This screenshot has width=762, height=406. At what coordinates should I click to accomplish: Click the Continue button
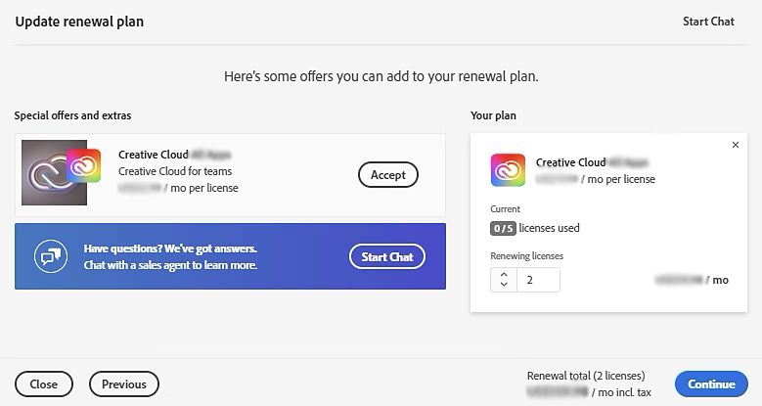point(711,384)
